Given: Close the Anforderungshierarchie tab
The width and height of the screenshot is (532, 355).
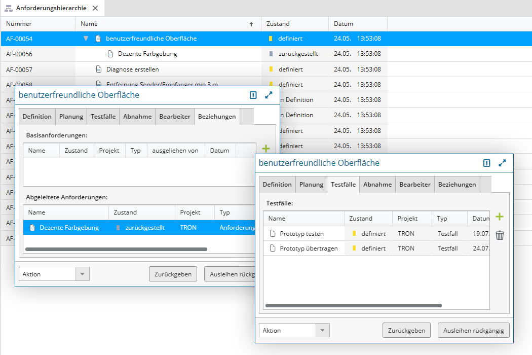Looking at the screenshot, I should (x=95, y=8).
